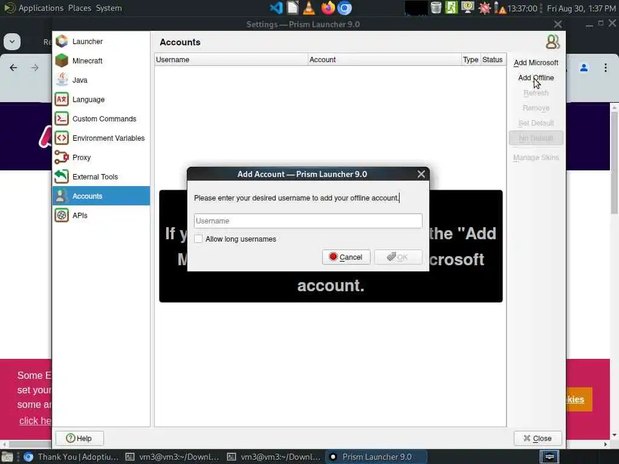Click the Username input field

(308, 221)
